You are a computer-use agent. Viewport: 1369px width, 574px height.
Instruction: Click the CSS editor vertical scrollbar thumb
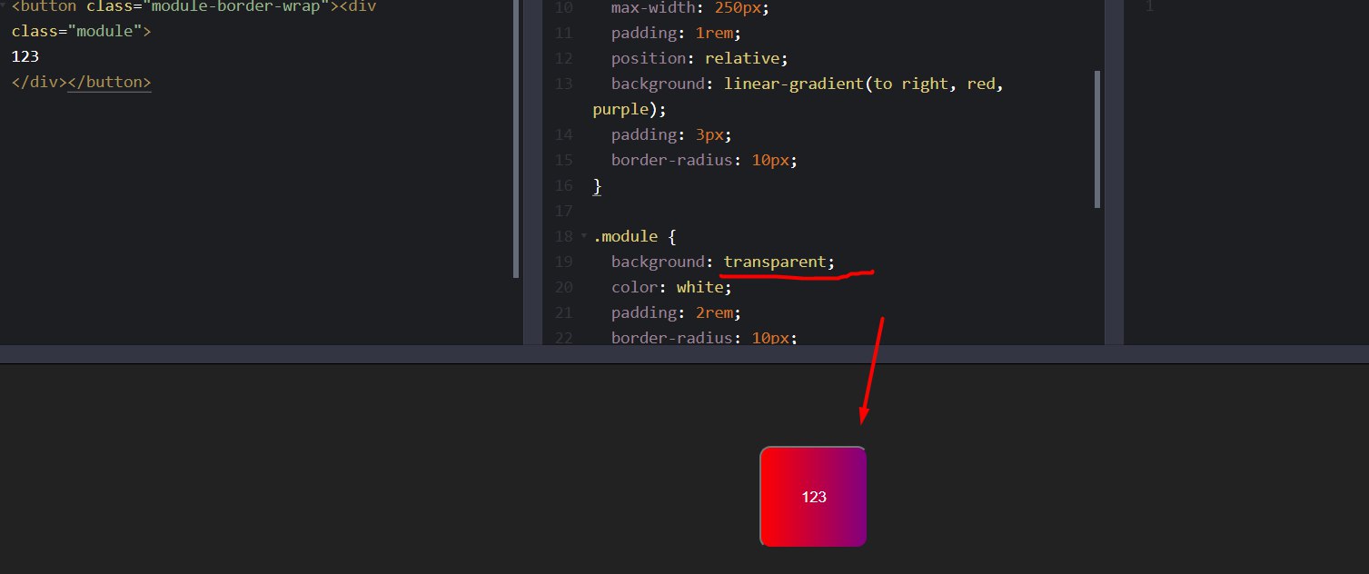pos(1097,139)
